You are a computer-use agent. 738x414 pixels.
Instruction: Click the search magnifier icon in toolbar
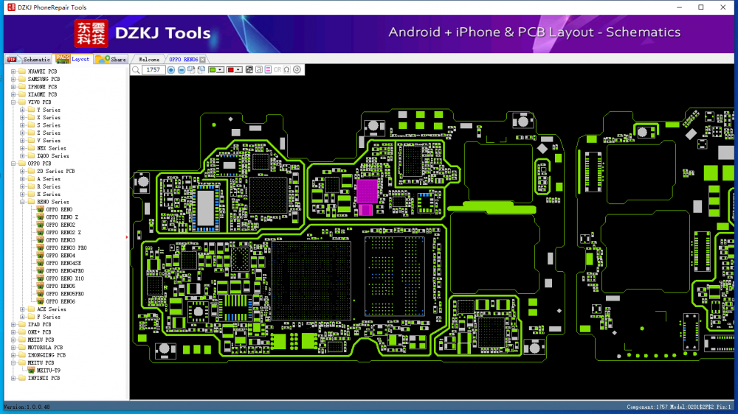[x=136, y=70]
